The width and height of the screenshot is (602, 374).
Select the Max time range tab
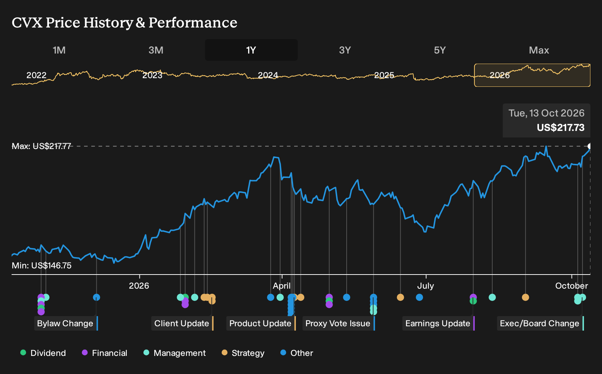point(539,50)
